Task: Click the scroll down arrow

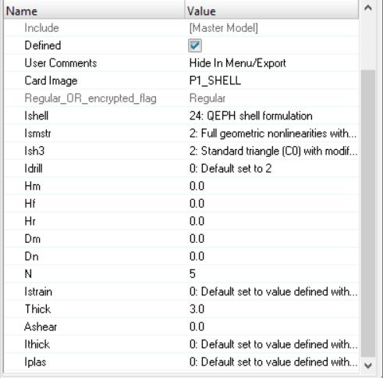Action: (x=368, y=366)
